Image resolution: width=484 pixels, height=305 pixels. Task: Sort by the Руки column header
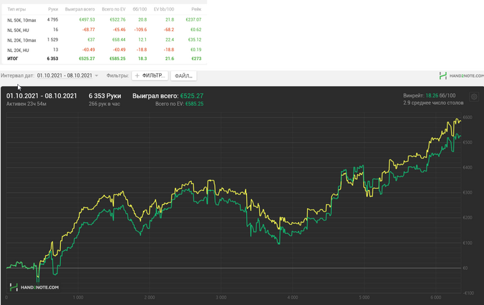click(53, 9)
